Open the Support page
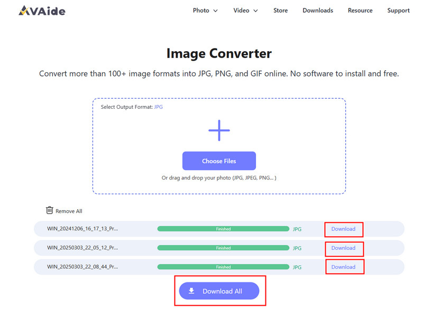Image resolution: width=423 pixels, height=311 pixels. [399, 11]
